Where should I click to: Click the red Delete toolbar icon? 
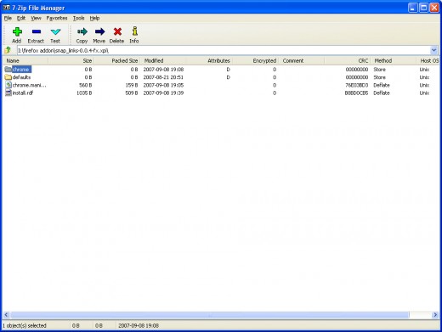tap(117, 31)
